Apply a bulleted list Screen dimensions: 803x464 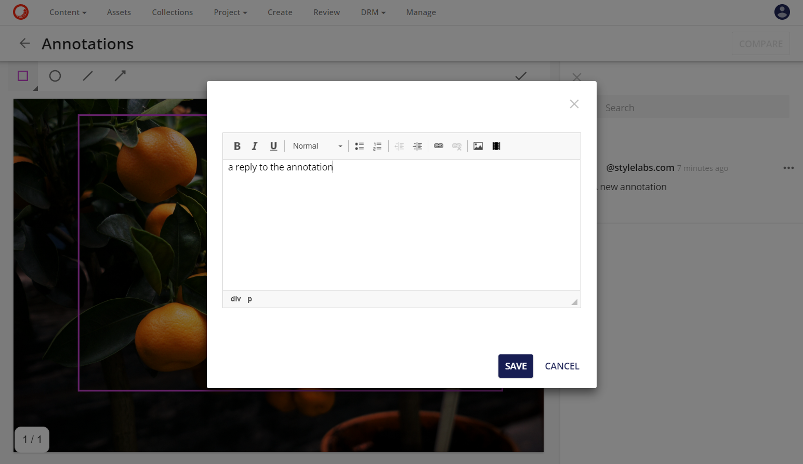359,146
